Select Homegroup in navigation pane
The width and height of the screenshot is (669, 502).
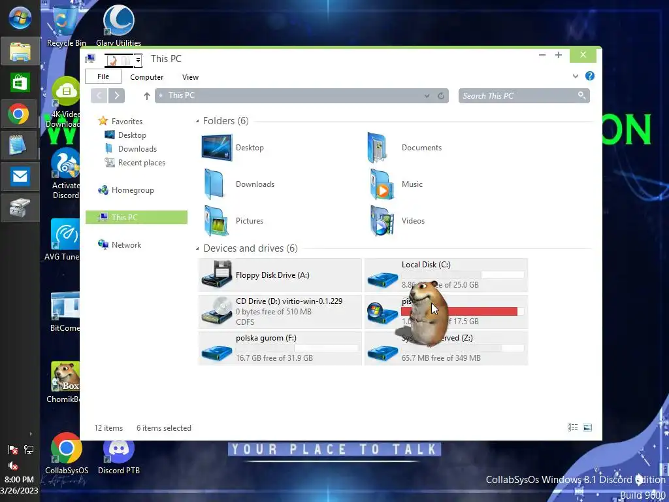click(126, 190)
